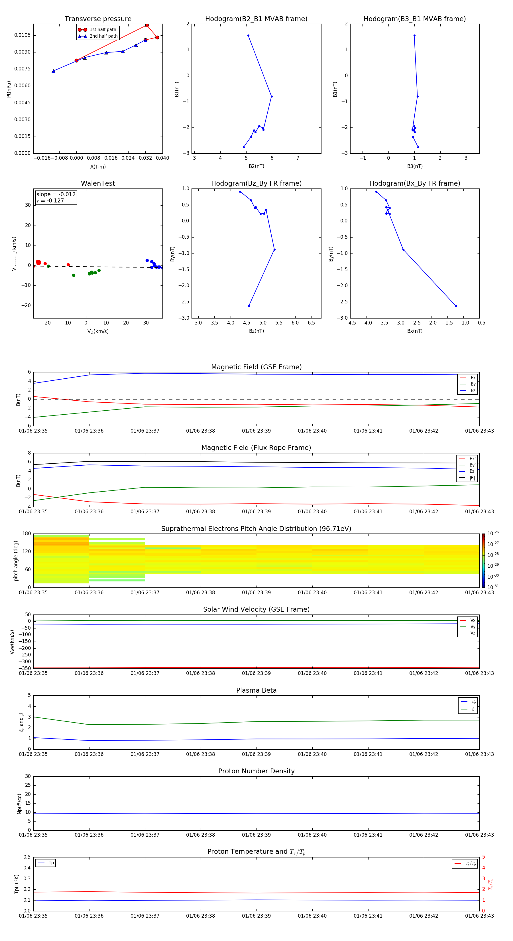The width and height of the screenshot is (513, 941).
Task: Select Bz' in the flux rope legend
Action: (x=467, y=471)
